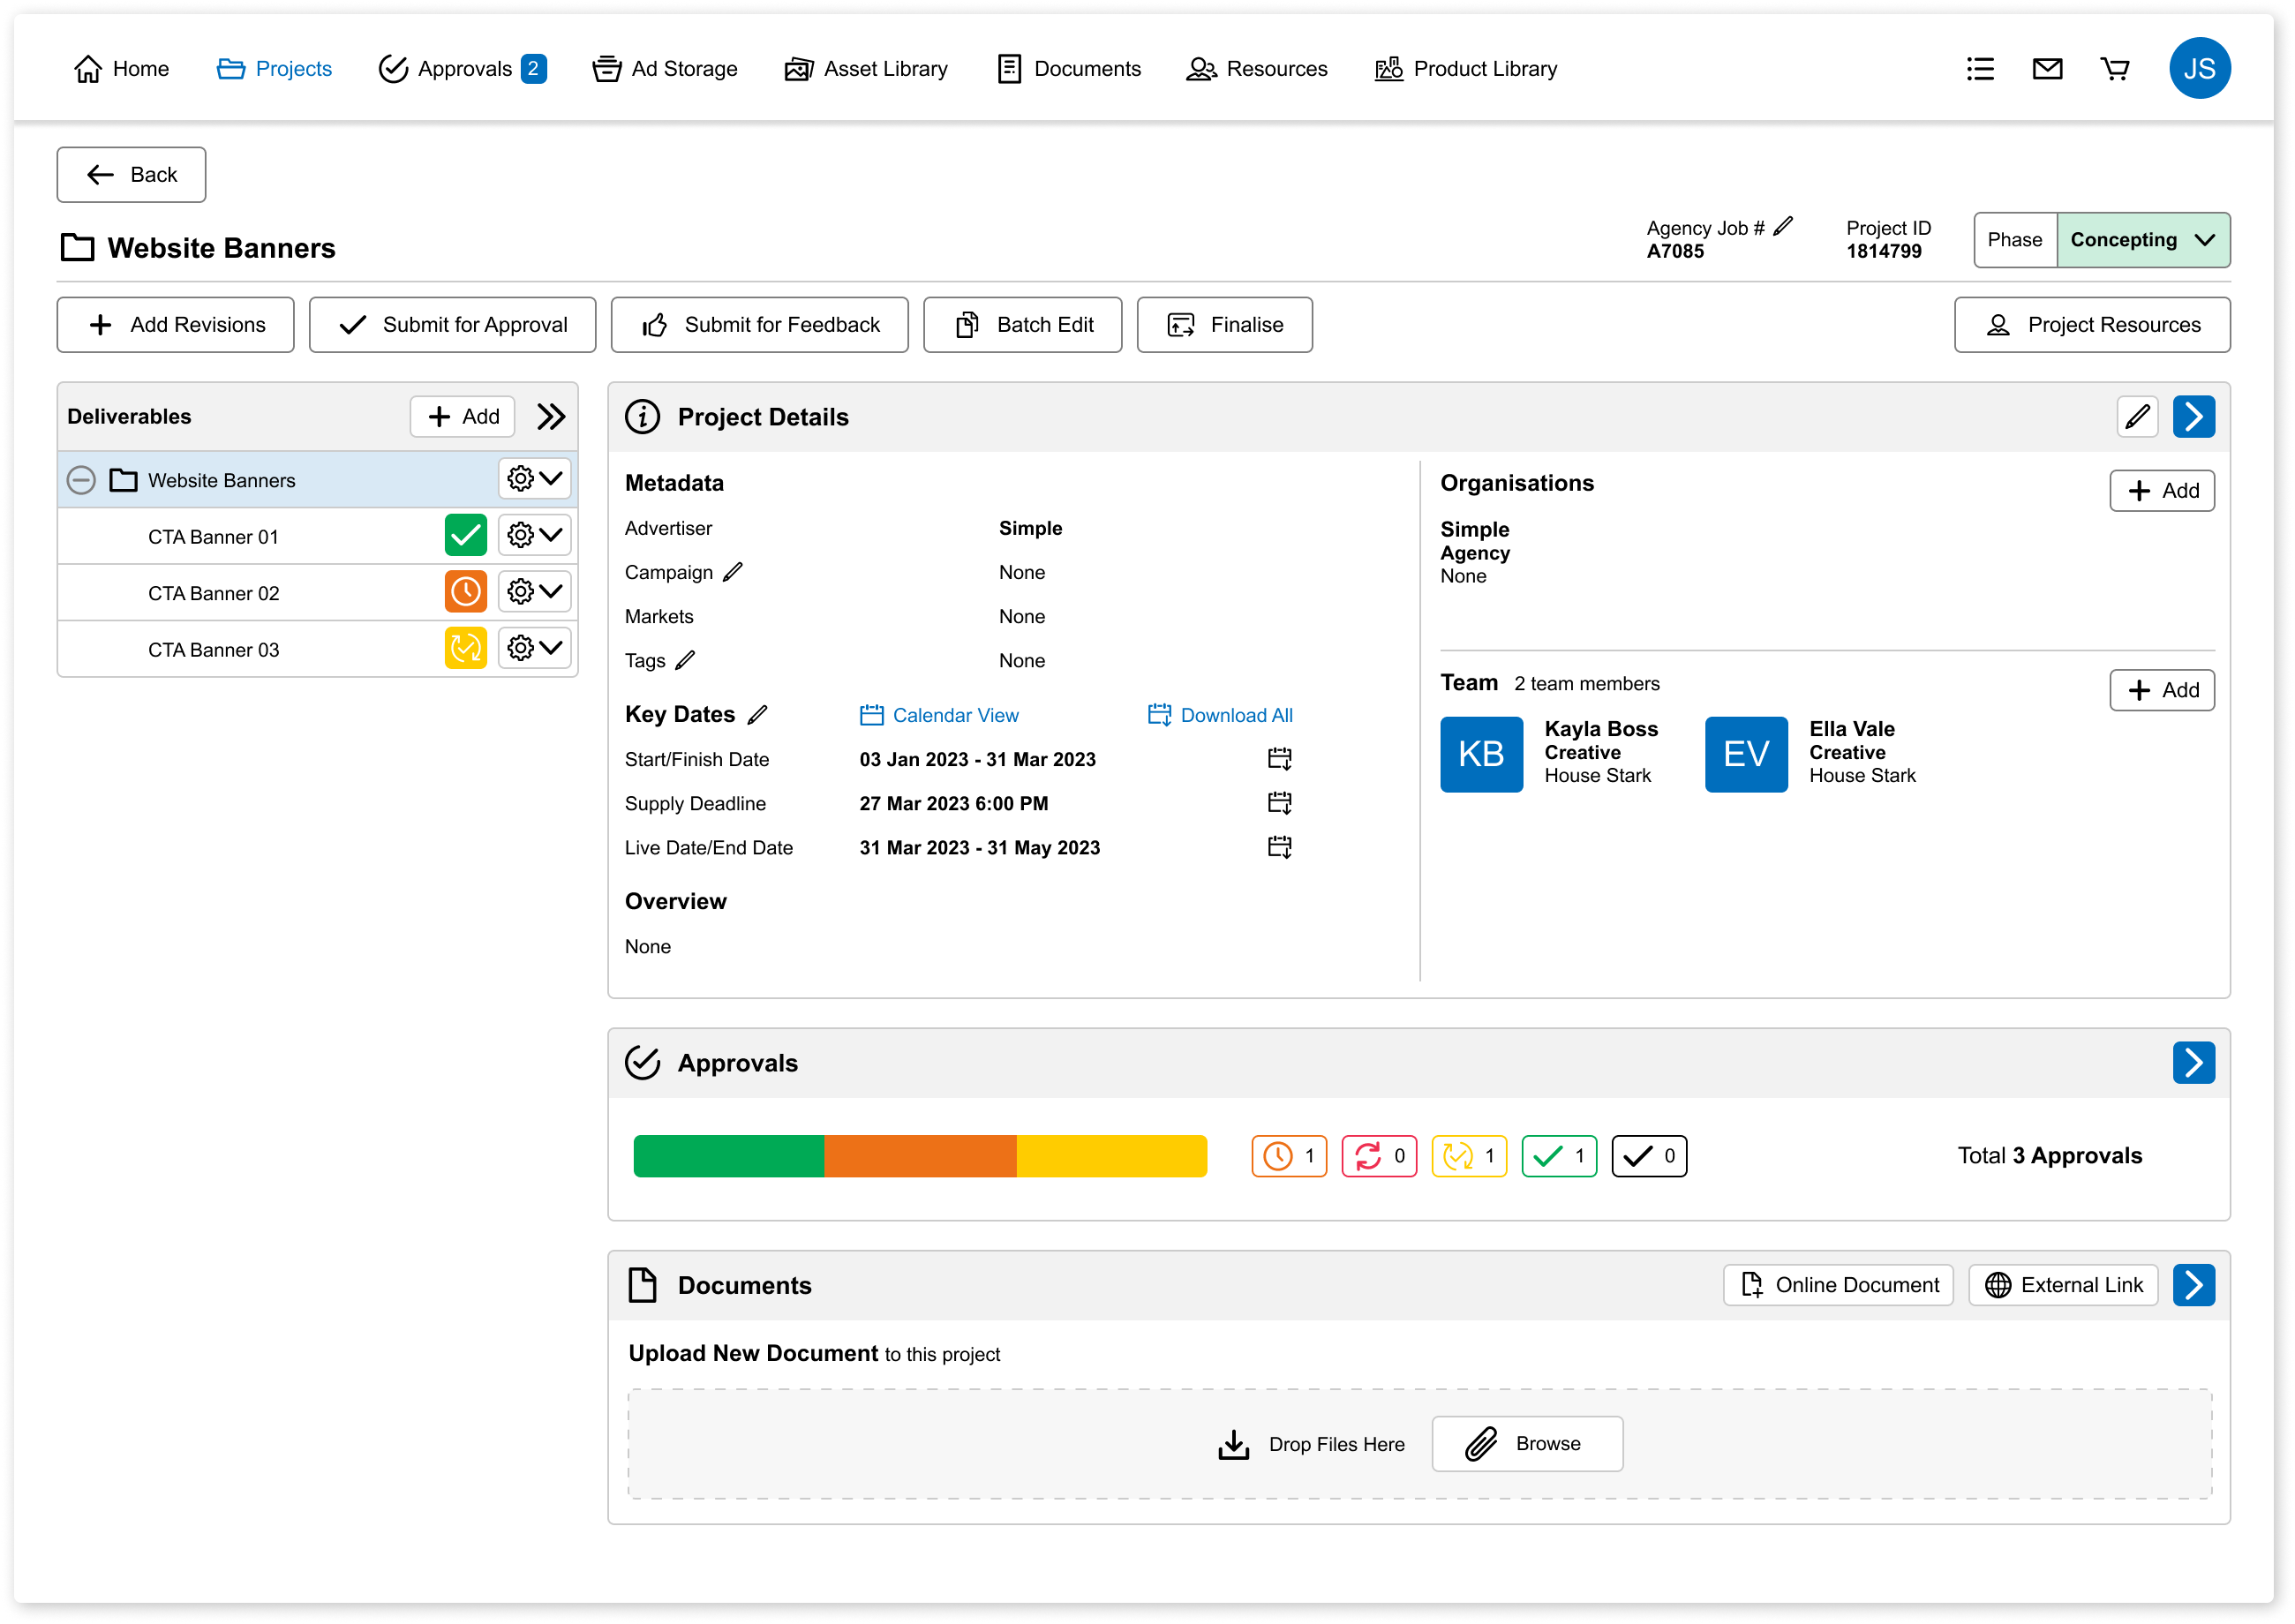Click the shopping cart icon
Viewport: 2295px width, 1624px height.
tap(2114, 68)
